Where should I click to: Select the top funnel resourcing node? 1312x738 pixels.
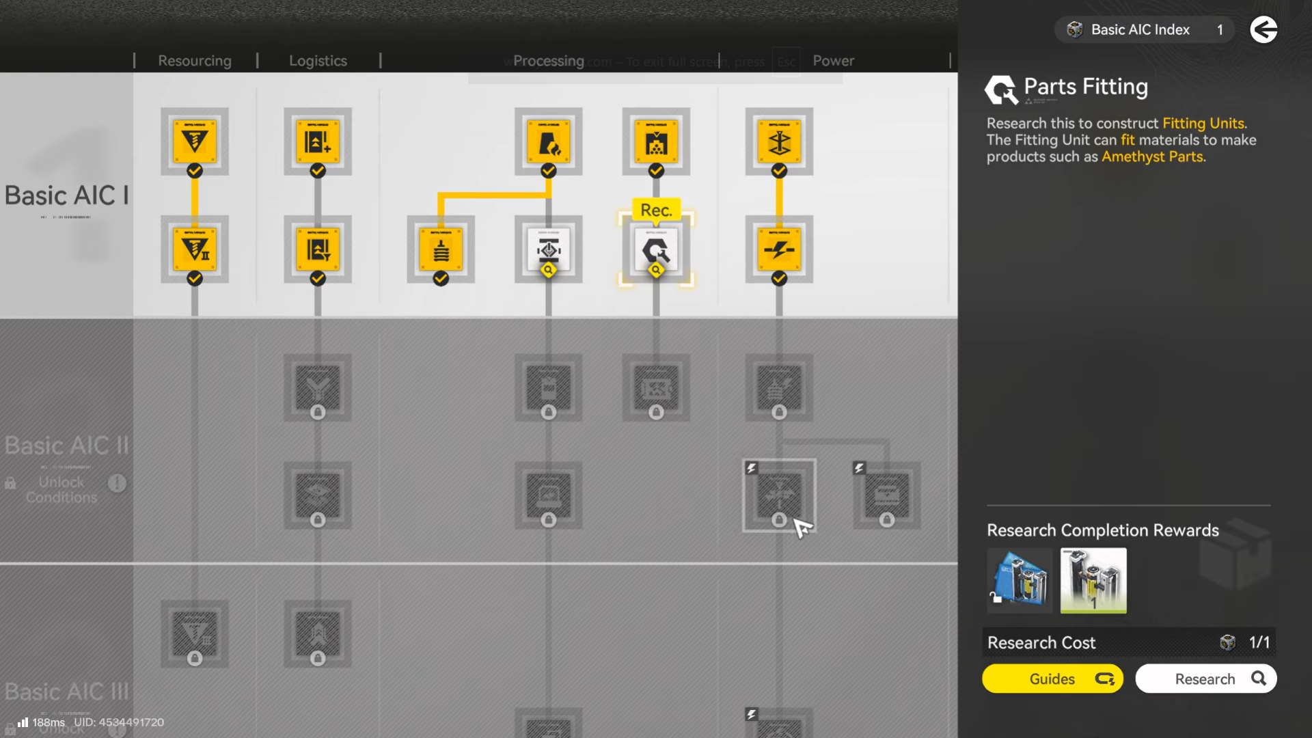coord(195,141)
